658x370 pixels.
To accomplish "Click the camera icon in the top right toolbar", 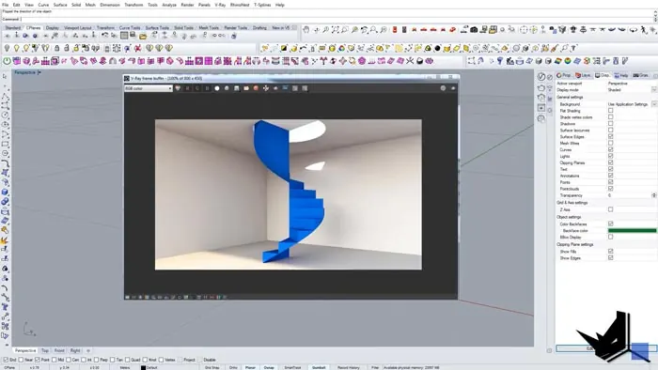I will [474, 30].
